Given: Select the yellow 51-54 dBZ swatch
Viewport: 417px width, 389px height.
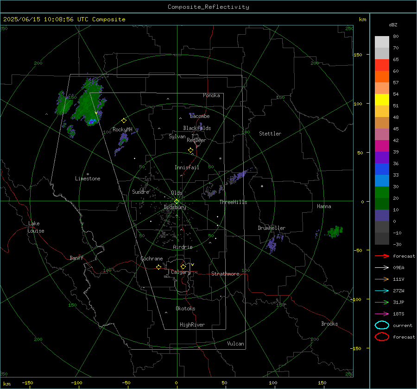Looking at the screenshot, I should coord(382,100).
